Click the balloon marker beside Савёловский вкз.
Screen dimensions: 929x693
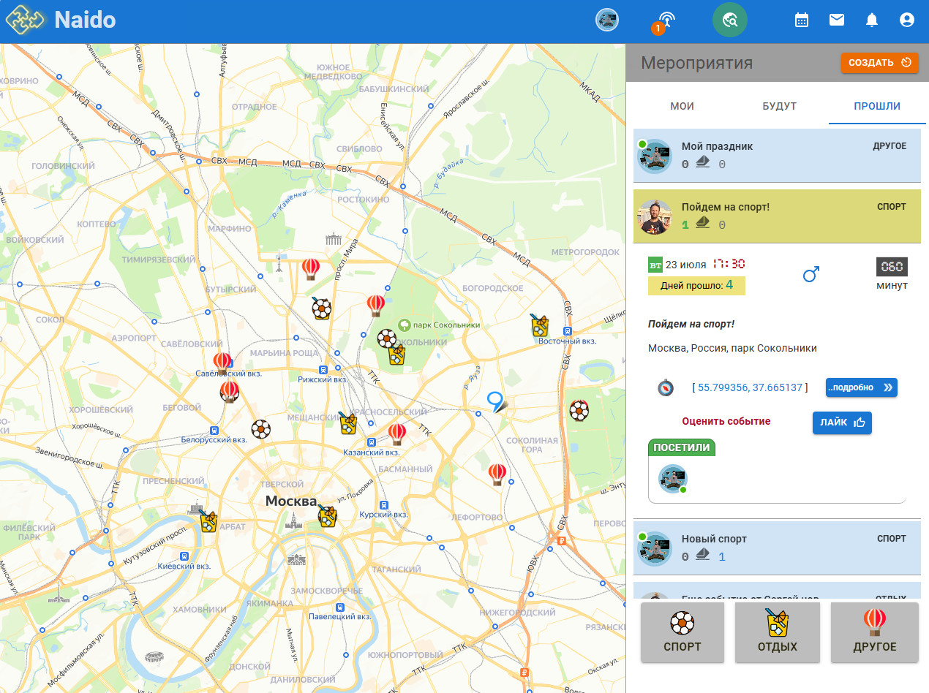click(x=222, y=362)
